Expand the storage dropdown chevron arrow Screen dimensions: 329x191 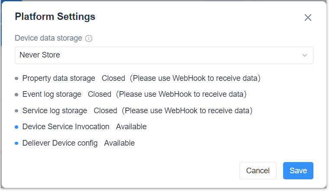tap(305, 55)
